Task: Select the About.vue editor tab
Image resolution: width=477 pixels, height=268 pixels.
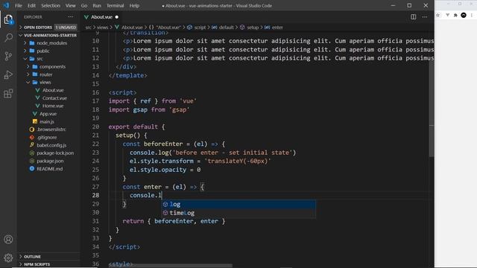Action: pyautogui.click(x=101, y=17)
